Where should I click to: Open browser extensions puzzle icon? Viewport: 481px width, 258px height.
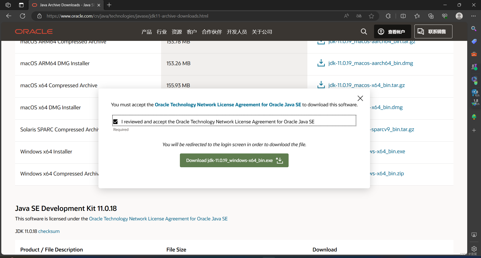point(388,16)
